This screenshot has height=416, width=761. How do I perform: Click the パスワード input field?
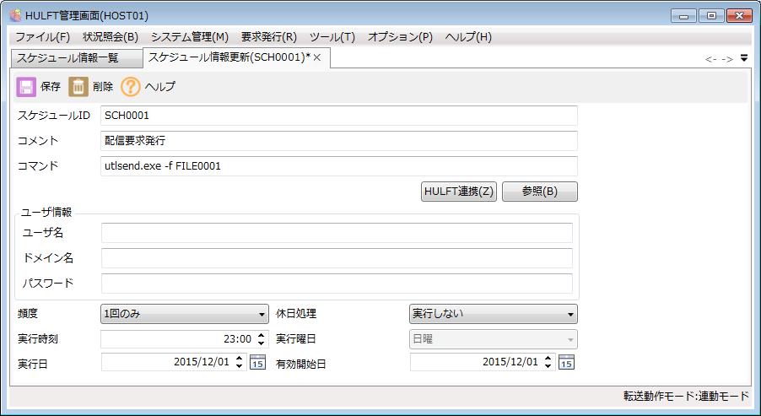tap(337, 284)
